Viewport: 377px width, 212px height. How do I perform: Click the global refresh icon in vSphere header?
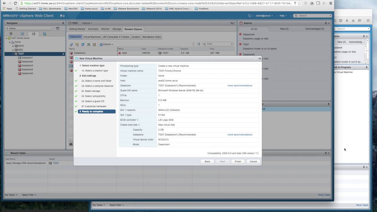tap(250, 16)
